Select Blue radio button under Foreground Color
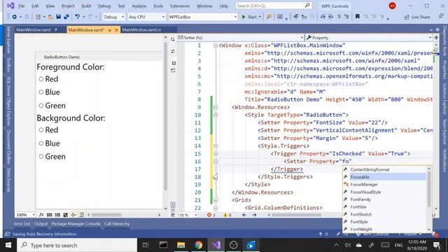448x252 pixels. coord(41,92)
